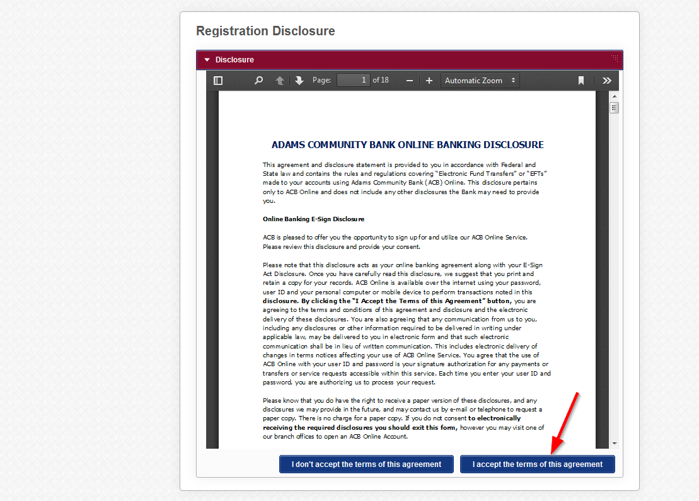This screenshot has width=699, height=501.
Task: Click the Disclosure panel header title
Action: pyautogui.click(x=234, y=60)
